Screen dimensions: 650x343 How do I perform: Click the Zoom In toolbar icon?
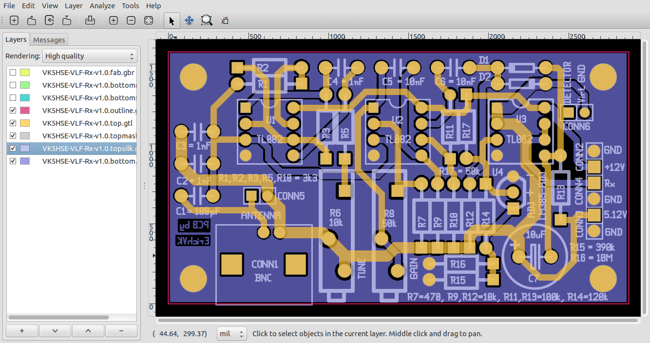pos(113,20)
